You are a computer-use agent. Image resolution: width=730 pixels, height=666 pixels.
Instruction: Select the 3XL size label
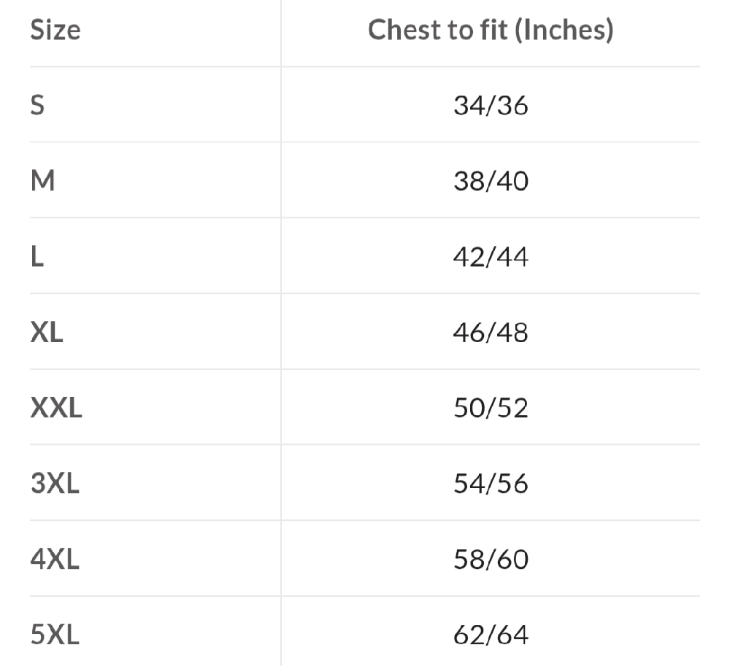55,484
